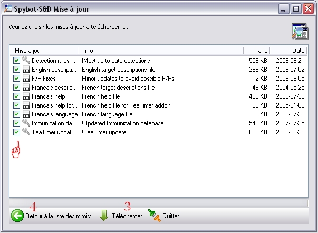Image resolution: width=318 pixels, height=233 pixels.
Task: Uncheck the English descriptions update checkbox
Action: (x=16, y=70)
